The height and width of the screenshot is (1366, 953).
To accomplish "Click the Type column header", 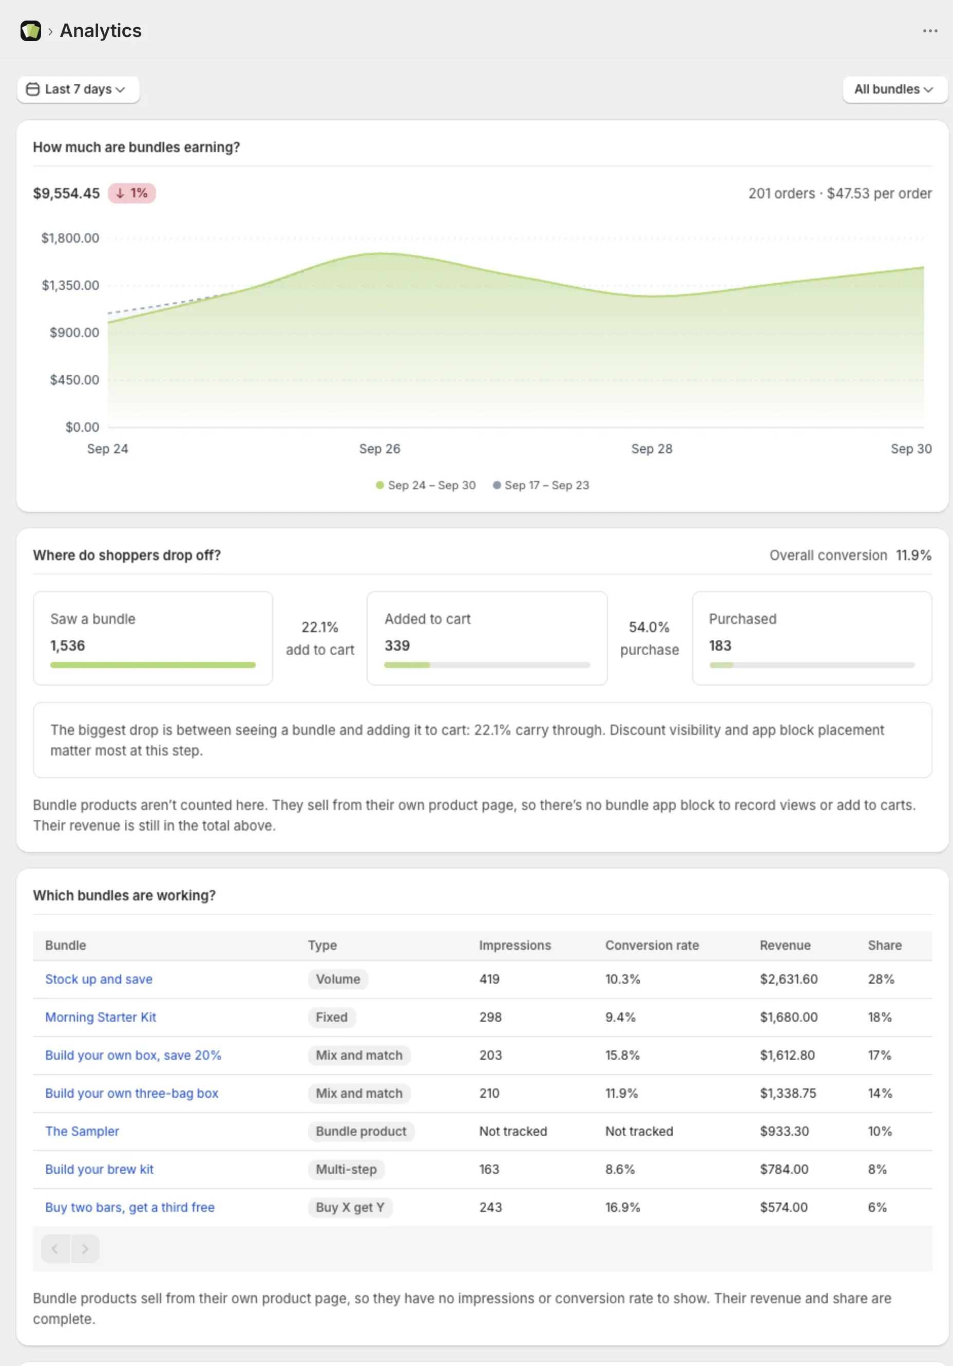I will click(x=322, y=945).
